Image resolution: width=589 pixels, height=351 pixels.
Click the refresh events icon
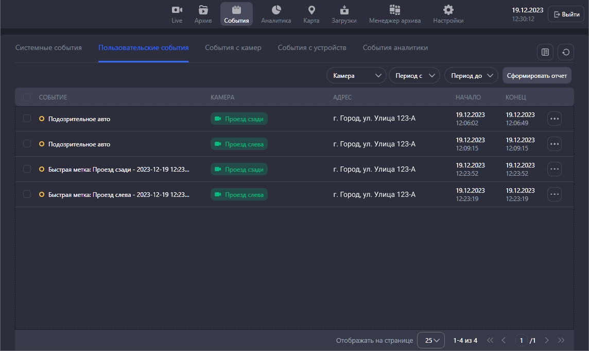tap(566, 52)
